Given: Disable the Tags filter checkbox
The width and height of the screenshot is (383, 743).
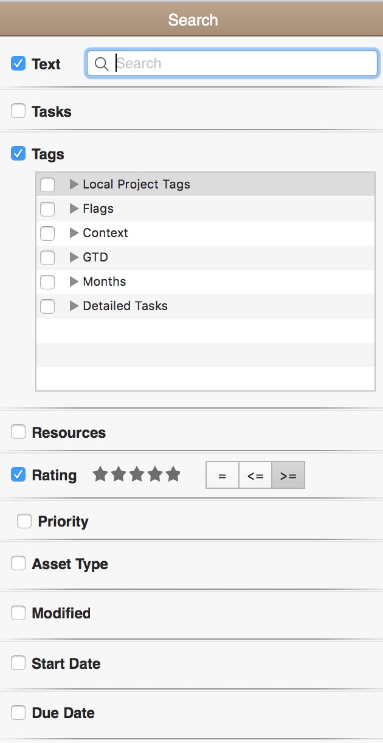Looking at the screenshot, I should click(18, 153).
